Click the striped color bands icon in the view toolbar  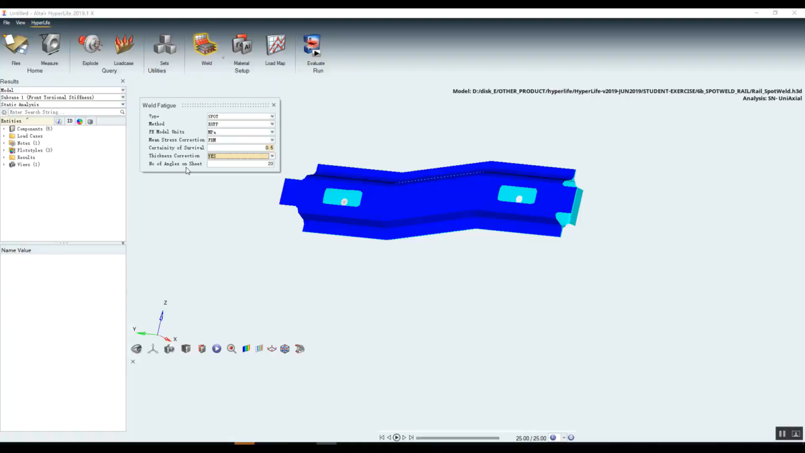click(259, 349)
